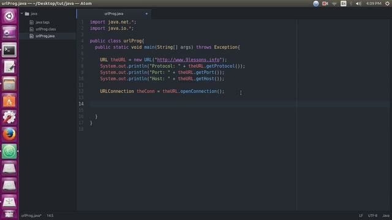Change the LF line ending selector
The width and height of the screenshot is (392, 220).
pyautogui.click(x=361, y=216)
